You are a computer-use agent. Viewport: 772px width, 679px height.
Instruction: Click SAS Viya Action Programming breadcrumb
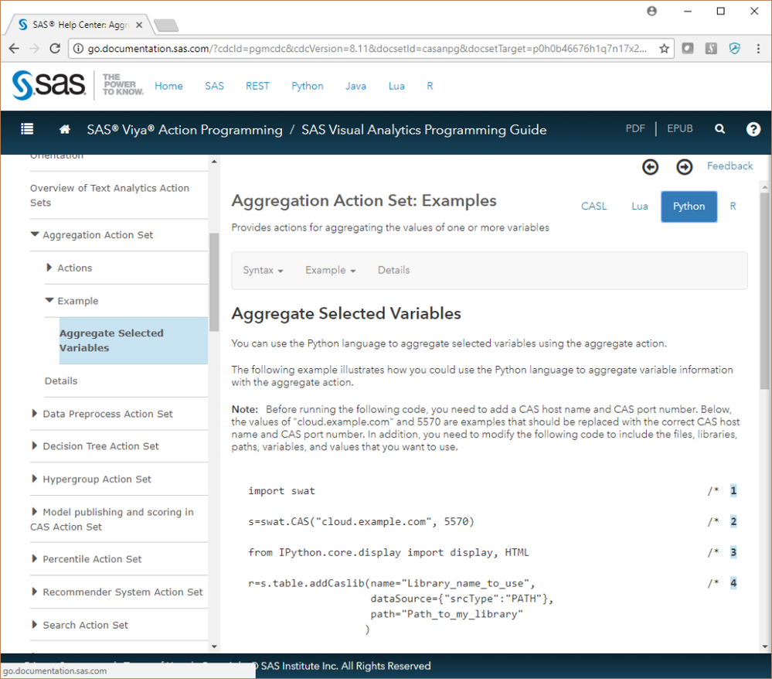(185, 130)
